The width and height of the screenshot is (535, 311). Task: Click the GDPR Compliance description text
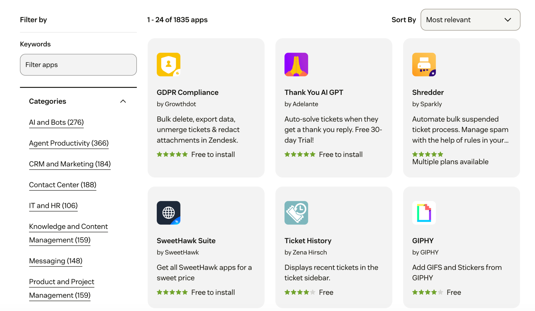[x=198, y=130]
